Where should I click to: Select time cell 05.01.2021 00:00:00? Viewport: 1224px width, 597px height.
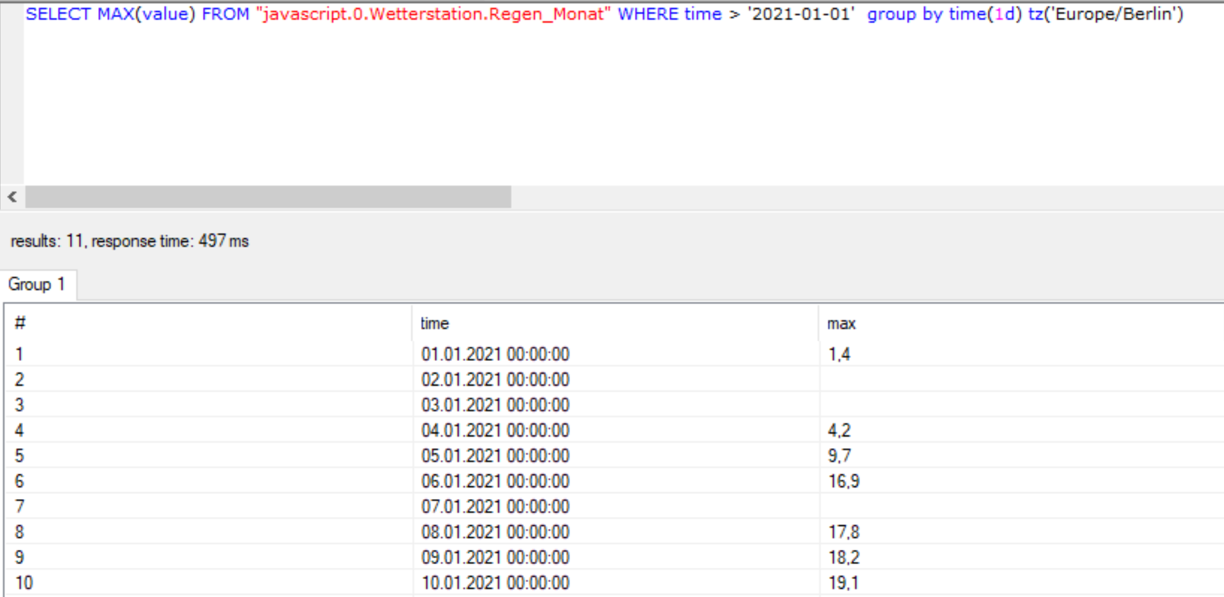click(x=495, y=455)
